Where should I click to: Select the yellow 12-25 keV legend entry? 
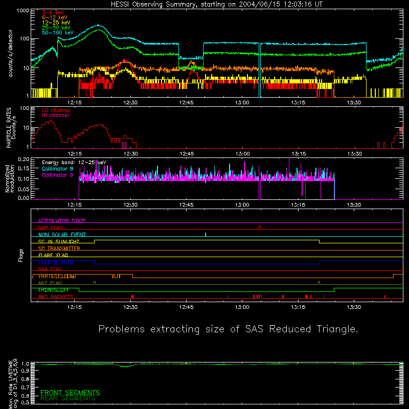(x=56, y=22)
